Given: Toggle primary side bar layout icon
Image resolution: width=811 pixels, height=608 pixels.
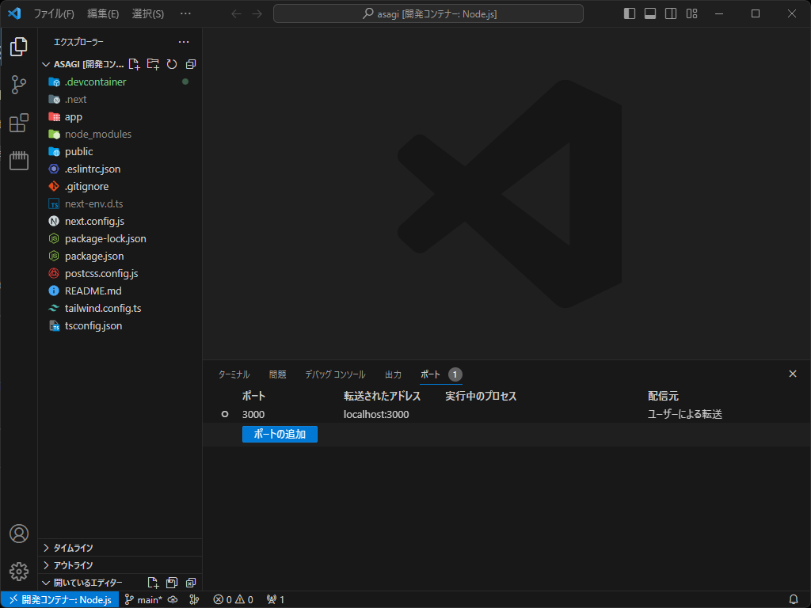Looking at the screenshot, I should tap(630, 13).
